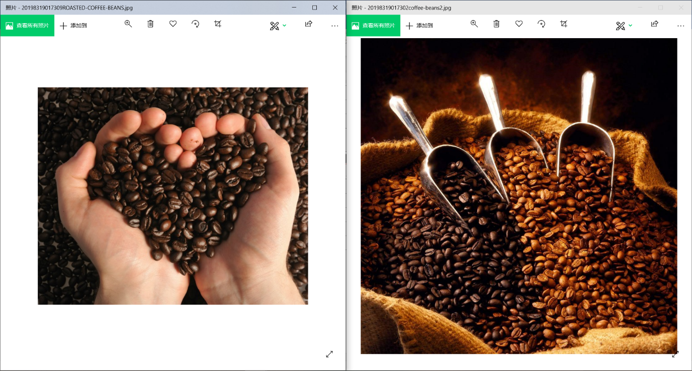This screenshot has height=371, width=692.
Task: Click the hands holding coffee beans photo
Action: 173,196
